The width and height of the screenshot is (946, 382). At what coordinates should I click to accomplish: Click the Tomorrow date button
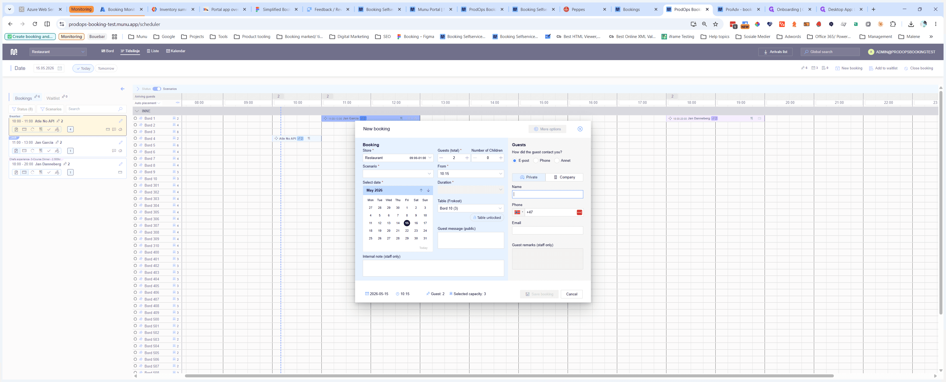pyautogui.click(x=106, y=69)
